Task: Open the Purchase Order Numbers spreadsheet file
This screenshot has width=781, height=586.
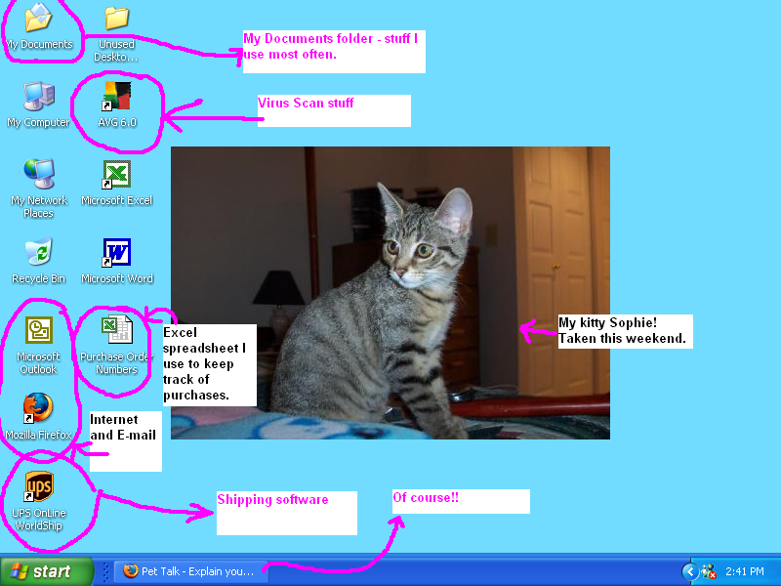Action: click(116, 345)
